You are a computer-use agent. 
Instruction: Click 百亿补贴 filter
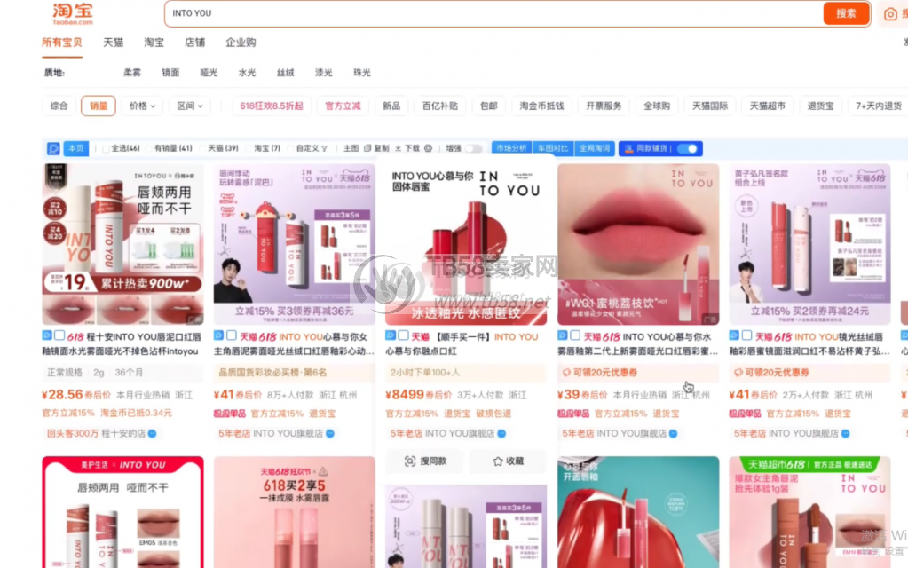(440, 106)
